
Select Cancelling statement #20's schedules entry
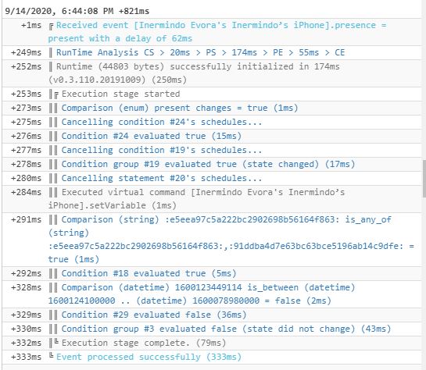click(161, 178)
